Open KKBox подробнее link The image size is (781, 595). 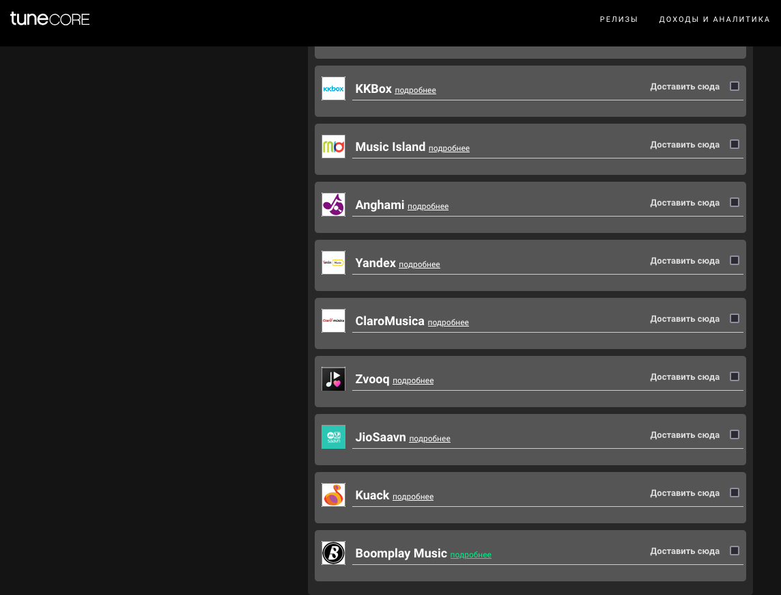click(415, 90)
